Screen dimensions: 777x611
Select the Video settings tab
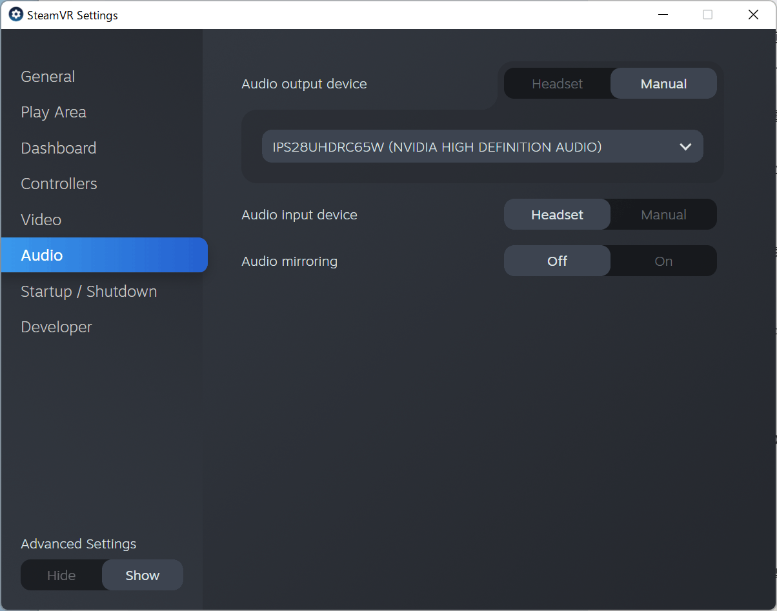click(41, 219)
